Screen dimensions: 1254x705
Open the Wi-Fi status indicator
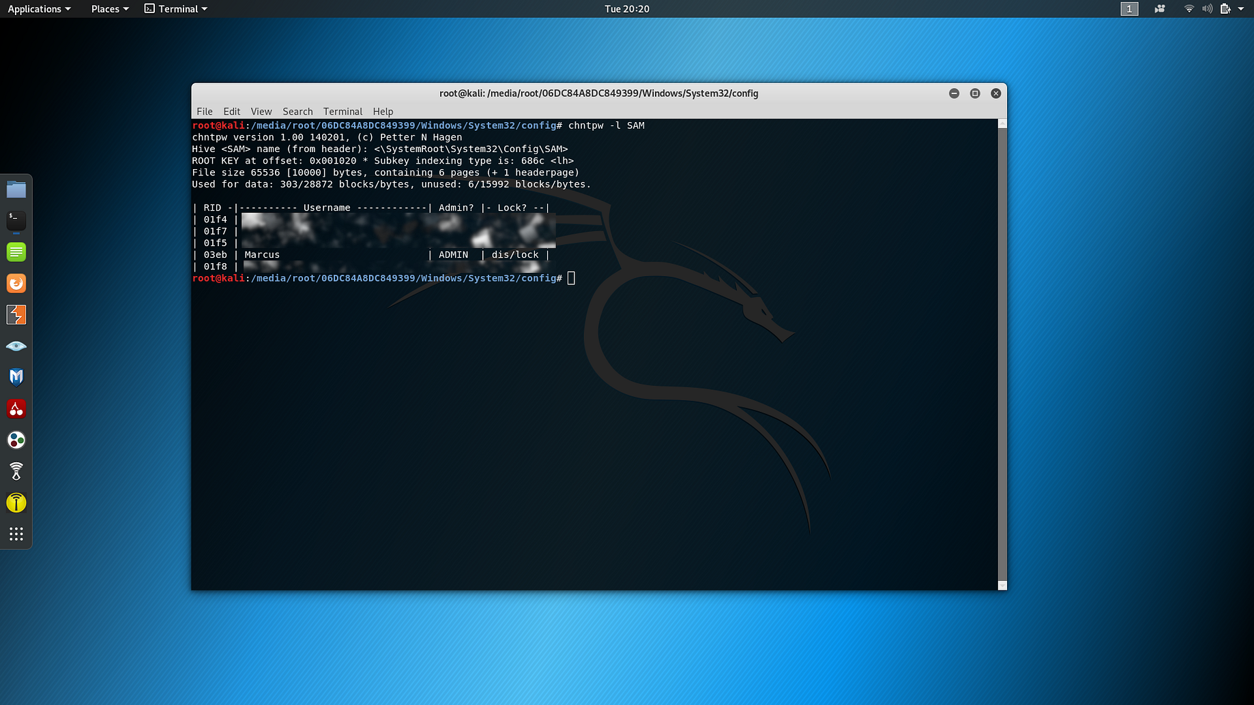1189,9
